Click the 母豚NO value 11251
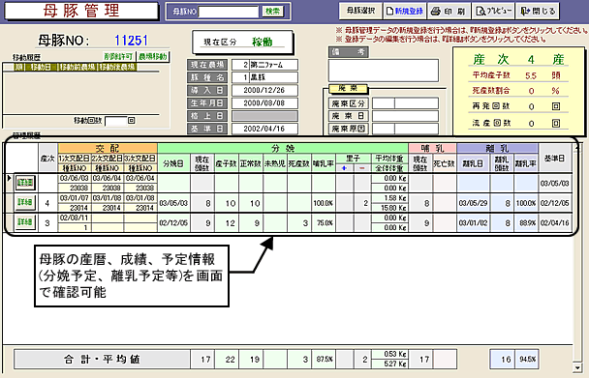The height and width of the screenshot is (378, 589). pos(131,41)
